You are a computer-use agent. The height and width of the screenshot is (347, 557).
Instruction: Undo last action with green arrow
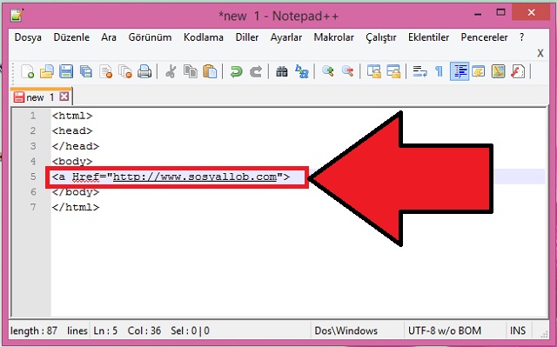pos(236,71)
